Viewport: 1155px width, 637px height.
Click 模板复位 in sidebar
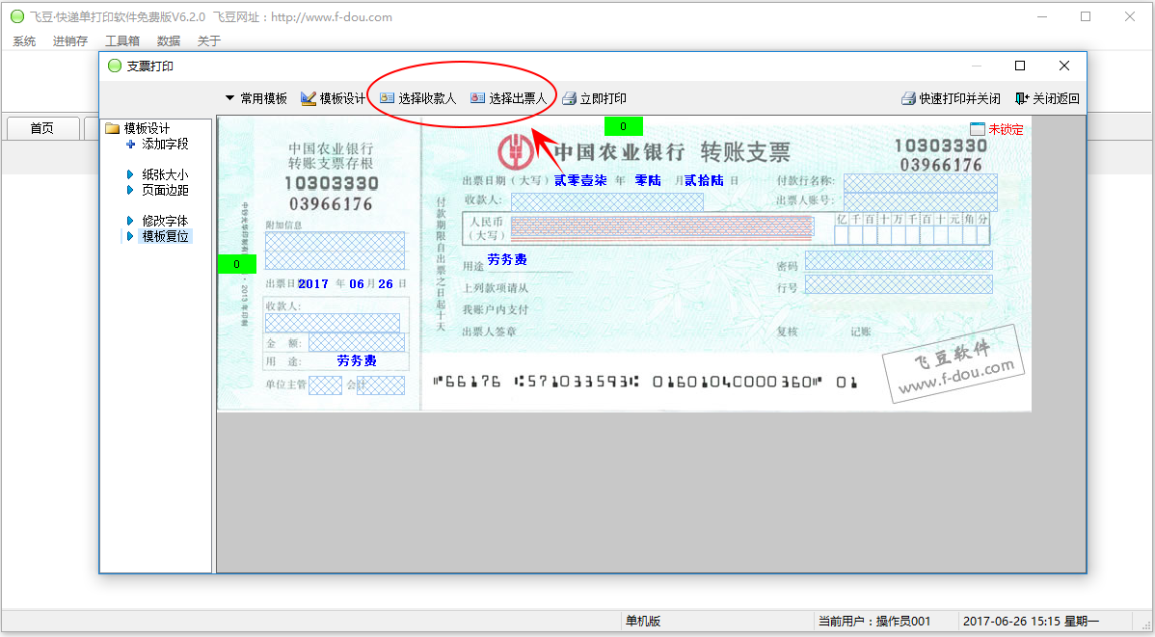[165, 236]
